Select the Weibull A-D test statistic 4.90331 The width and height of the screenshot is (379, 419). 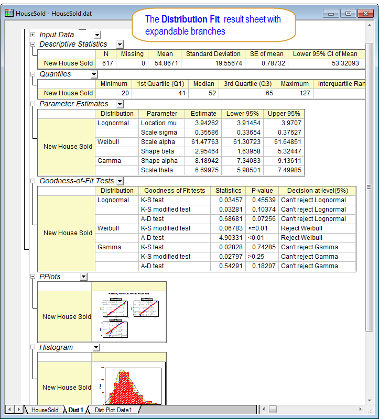coord(228,238)
